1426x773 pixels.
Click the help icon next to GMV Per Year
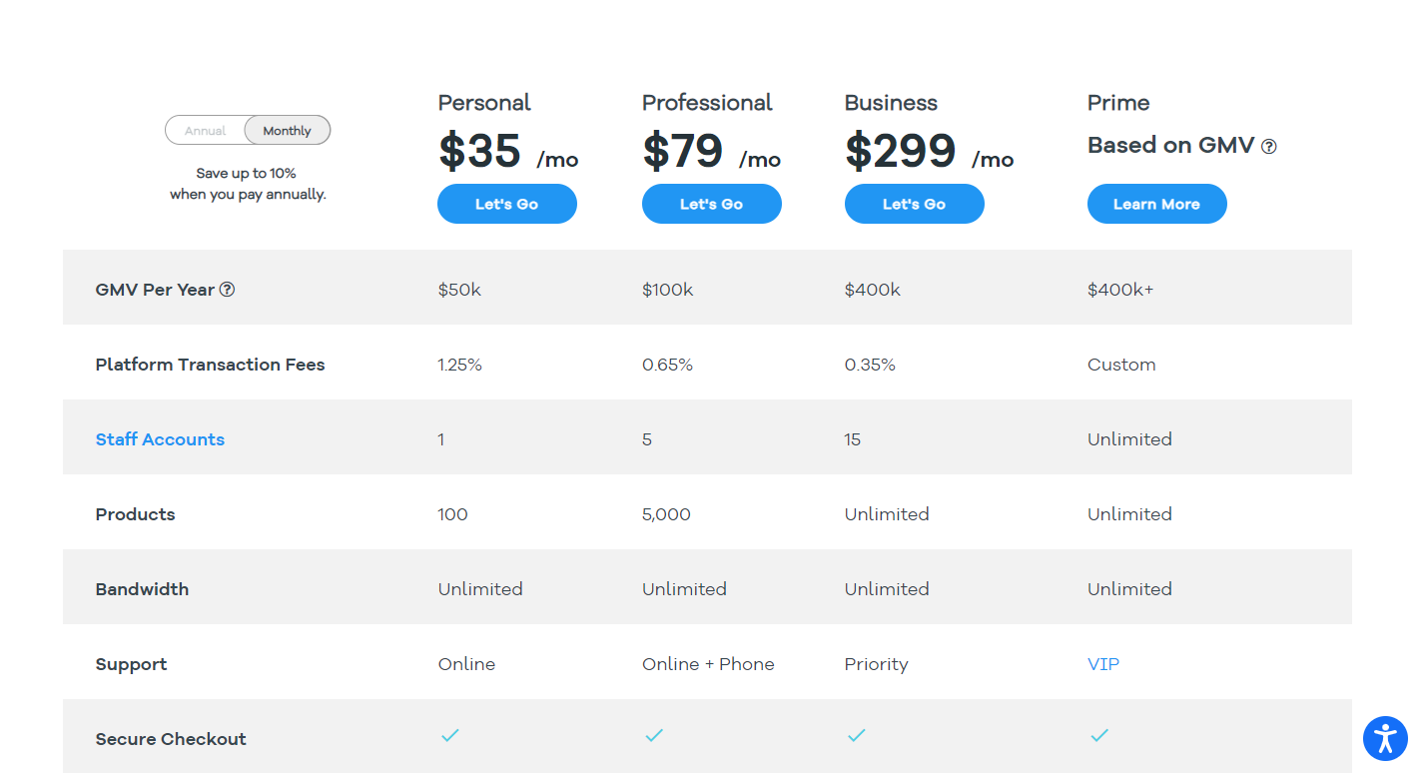(227, 290)
